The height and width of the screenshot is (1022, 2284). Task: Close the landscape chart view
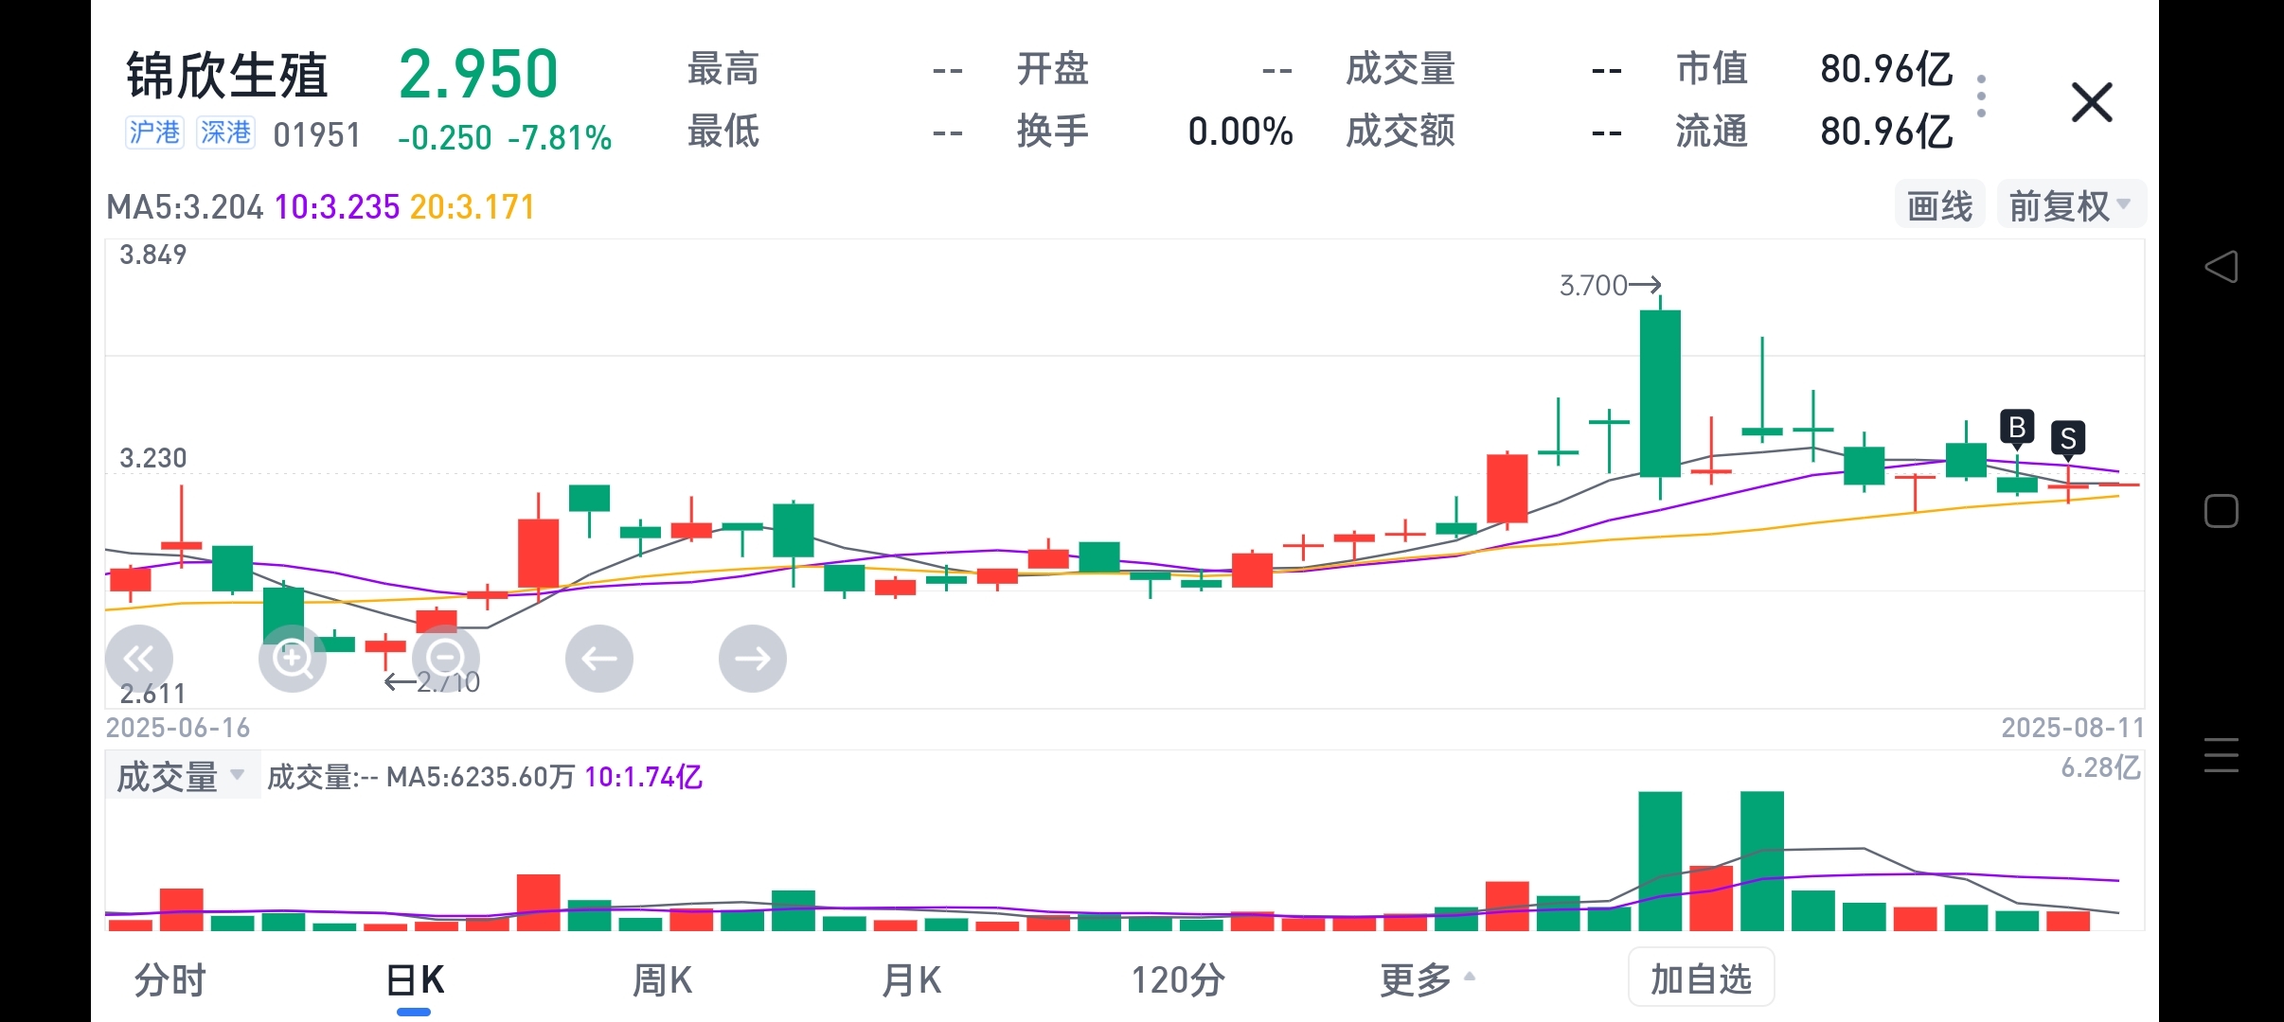click(x=2092, y=102)
